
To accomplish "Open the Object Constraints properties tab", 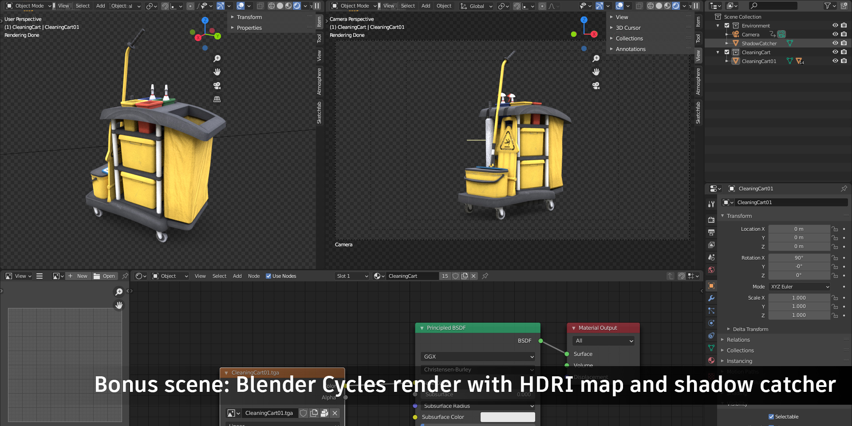I will (711, 335).
